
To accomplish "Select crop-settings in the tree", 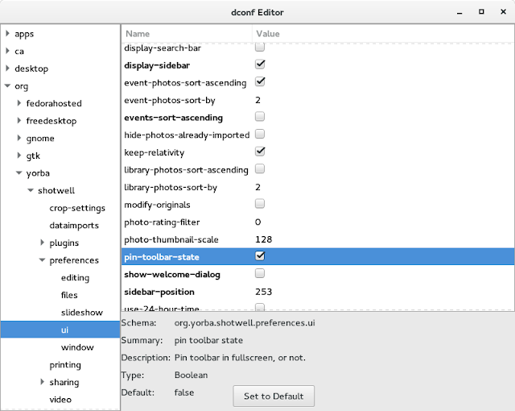I will 77,208.
